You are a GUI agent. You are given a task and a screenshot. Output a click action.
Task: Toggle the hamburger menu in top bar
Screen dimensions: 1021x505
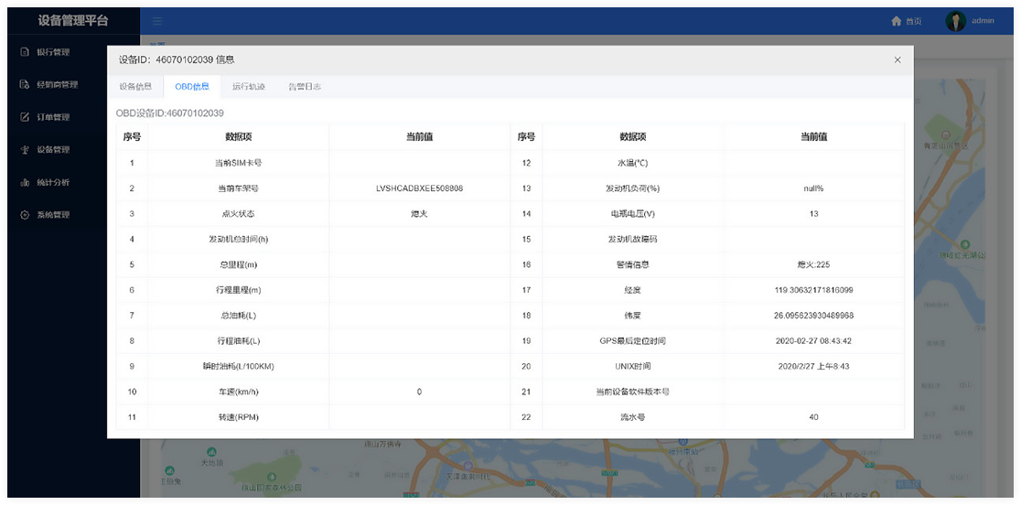(x=157, y=21)
